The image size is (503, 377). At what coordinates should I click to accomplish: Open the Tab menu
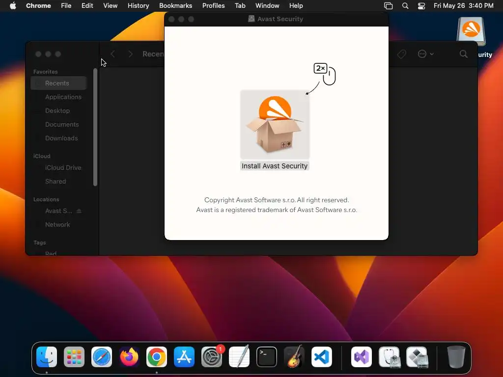pyautogui.click(x=240, y=6)
